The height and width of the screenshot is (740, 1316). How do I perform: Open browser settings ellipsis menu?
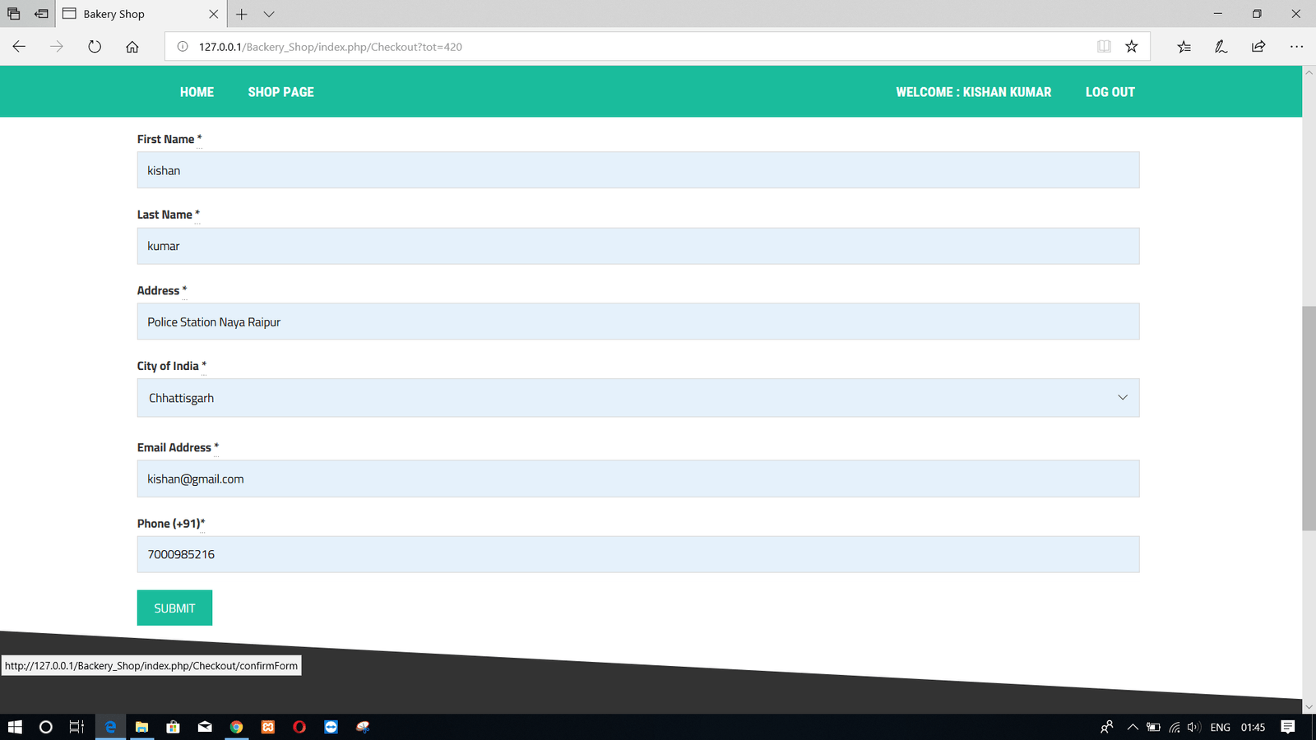(x=1296, y=47)
